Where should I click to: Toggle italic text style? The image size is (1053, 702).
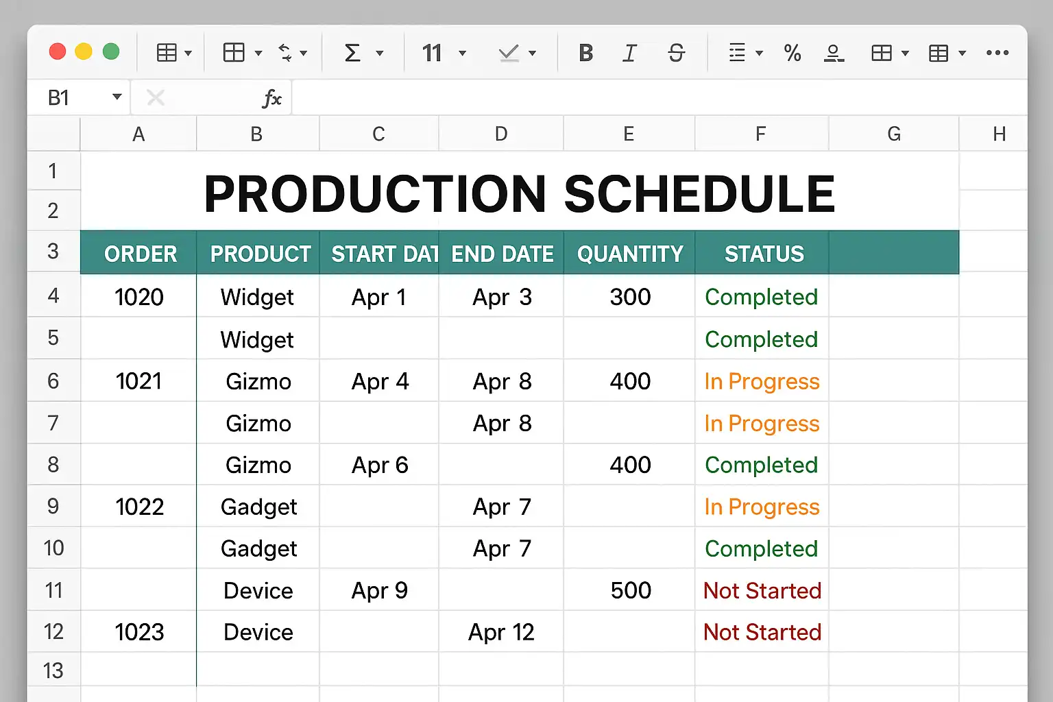coord(629,53)
